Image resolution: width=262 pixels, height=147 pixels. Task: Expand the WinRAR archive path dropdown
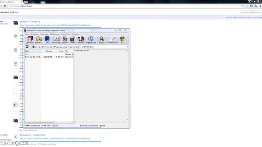[127, 47]
